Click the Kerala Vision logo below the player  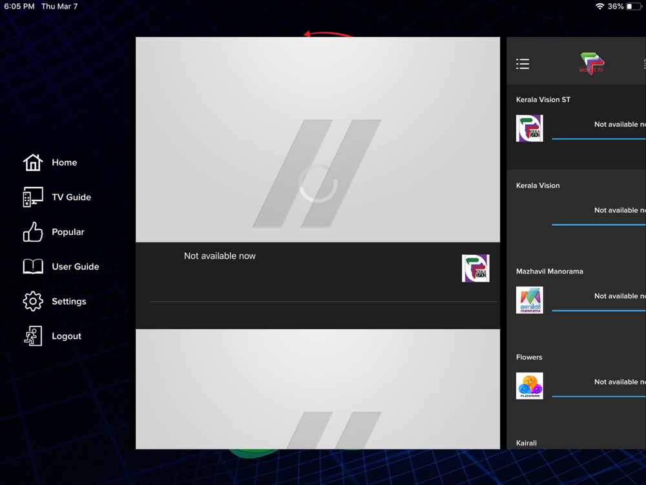pos(475,268)
